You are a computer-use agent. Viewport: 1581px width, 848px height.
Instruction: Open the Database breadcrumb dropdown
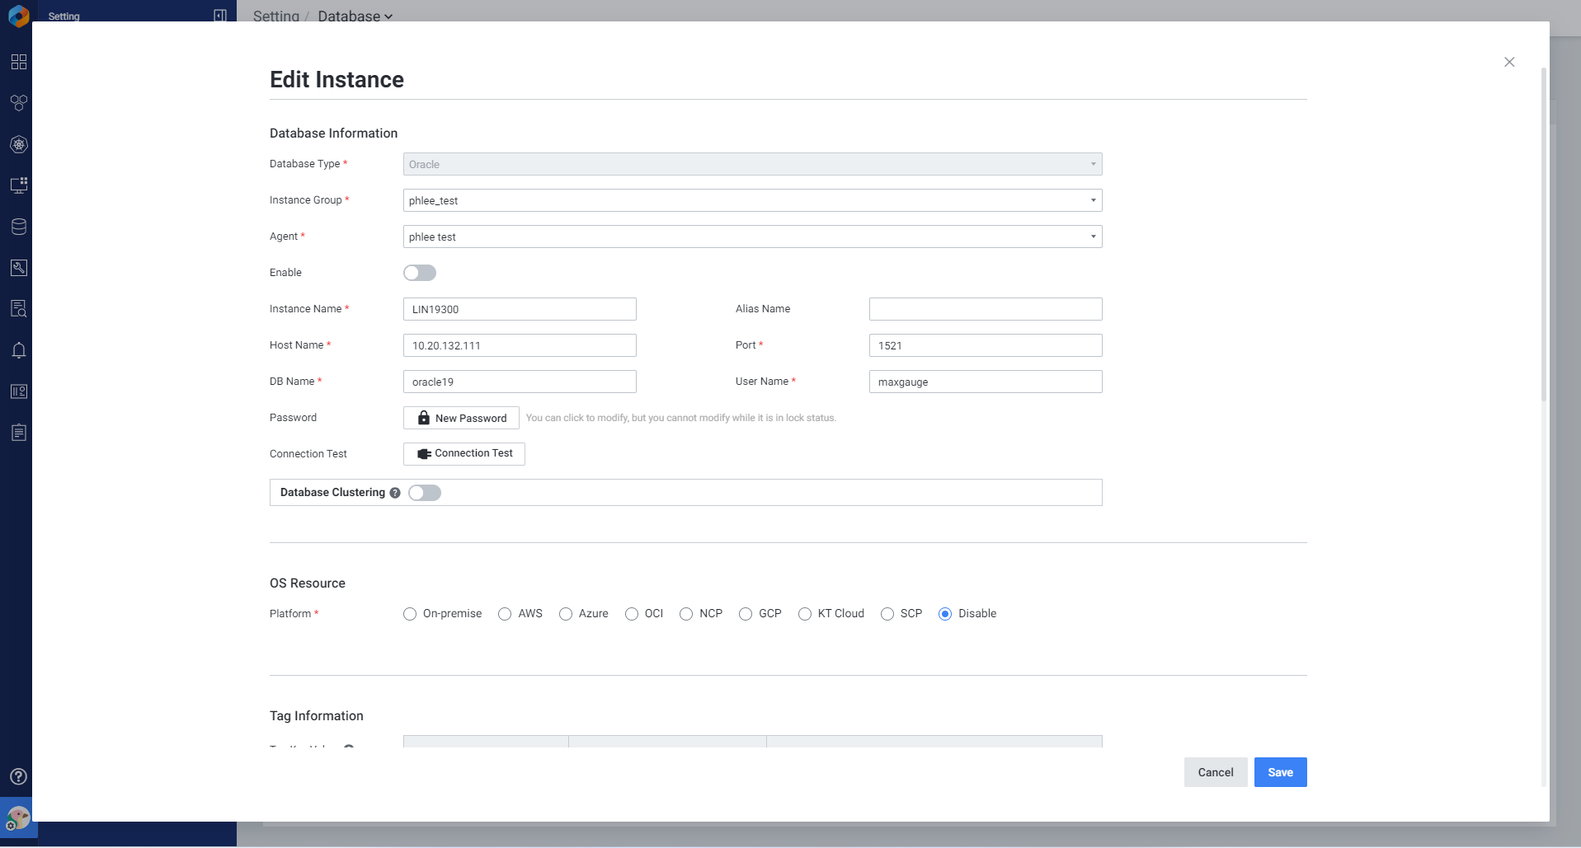pos(355,16)
